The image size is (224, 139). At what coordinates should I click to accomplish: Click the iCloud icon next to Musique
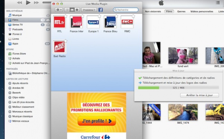[48, 15]
